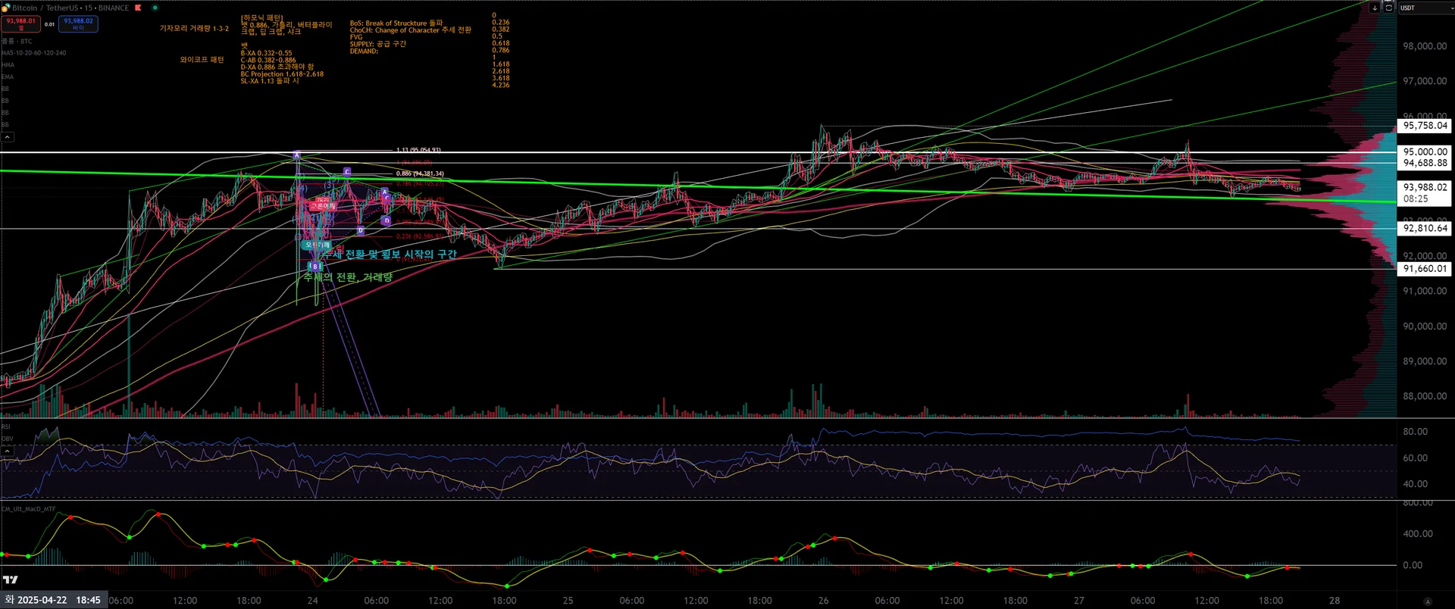The width and height of the screenshot is (1455, 609).
Task: Click the 2025-04-22 18:45 crosshair date label
Action: click(53, 600)
